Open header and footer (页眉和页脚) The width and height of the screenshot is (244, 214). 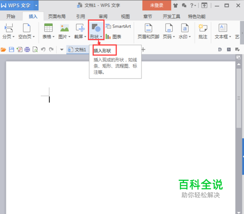148,31
